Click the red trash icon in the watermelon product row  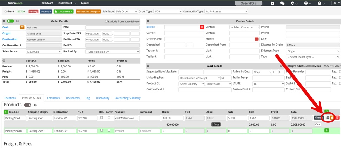337,117
